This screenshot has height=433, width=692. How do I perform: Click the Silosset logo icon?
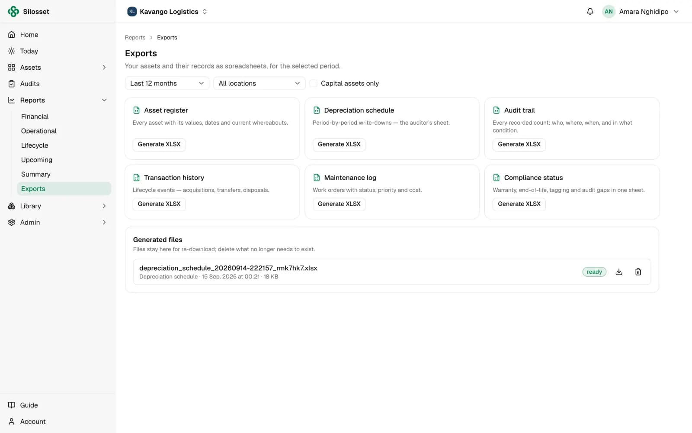tap(13, 12)
